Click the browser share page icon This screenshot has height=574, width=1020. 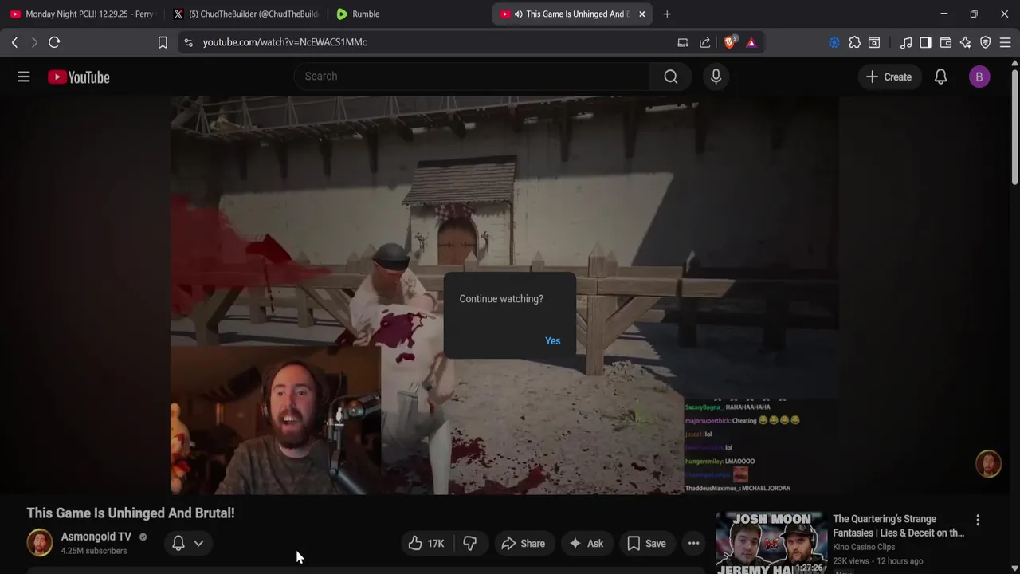705,42
